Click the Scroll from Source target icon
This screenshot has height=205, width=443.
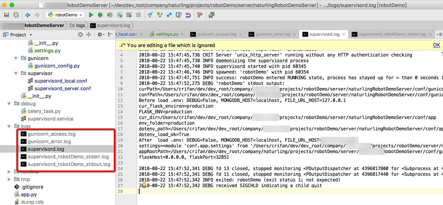pos(80,35)
